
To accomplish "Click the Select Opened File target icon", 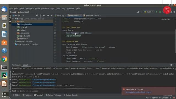I will pyautogui.click(x=37, y=15).
